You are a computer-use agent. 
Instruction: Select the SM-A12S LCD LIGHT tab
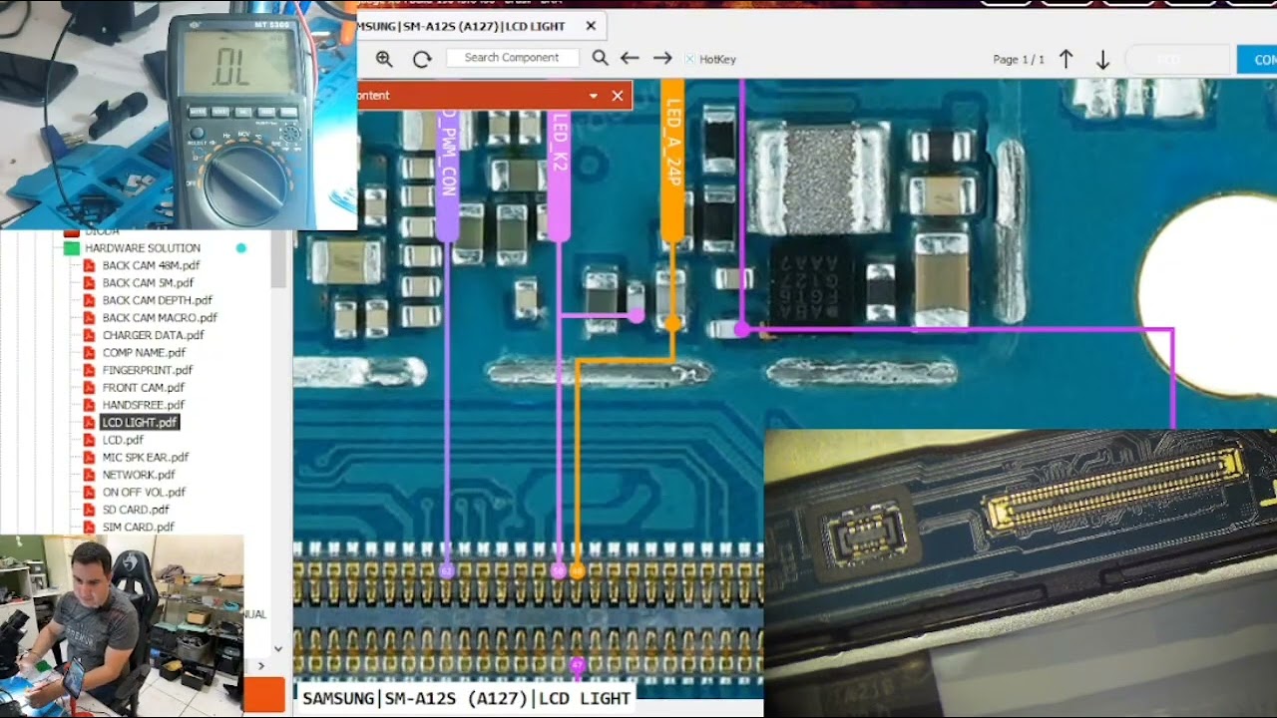point(482,26)
